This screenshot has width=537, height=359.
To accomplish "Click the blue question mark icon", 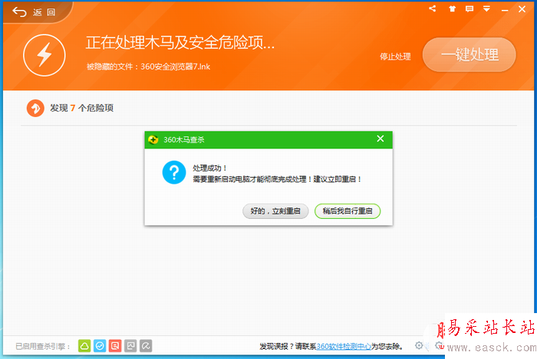I will [x=174, y=172].
